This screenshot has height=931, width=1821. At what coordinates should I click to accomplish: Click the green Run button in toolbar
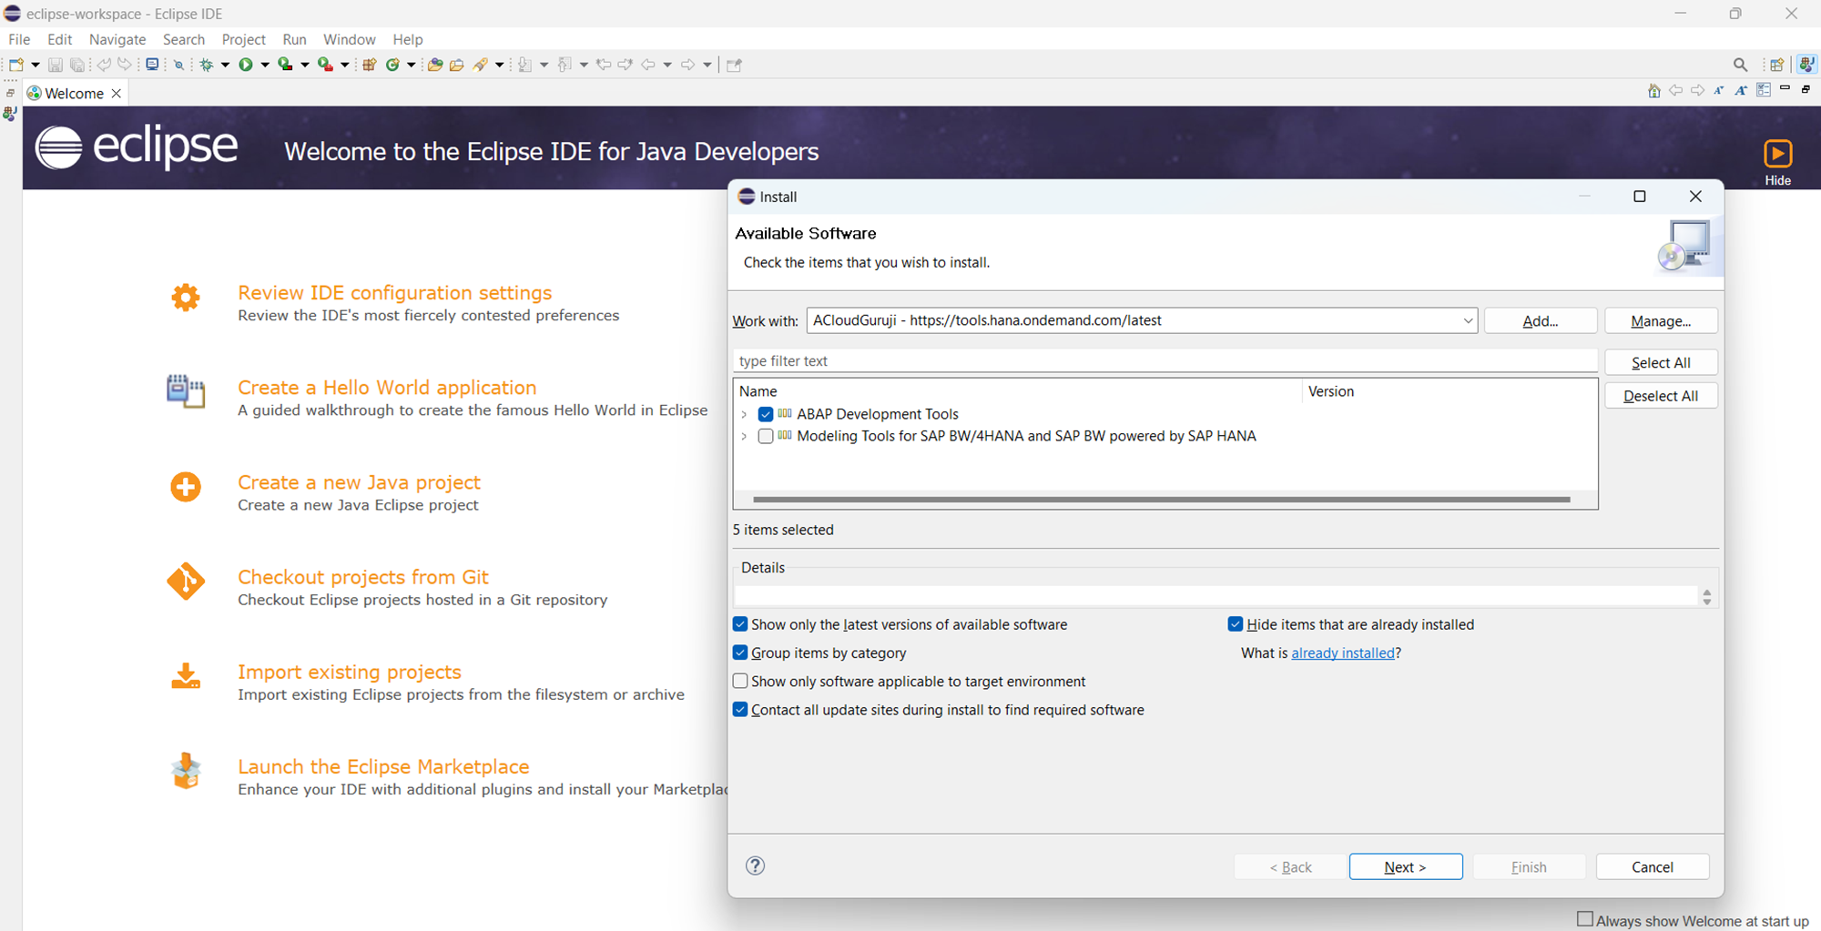click(245, 65)
